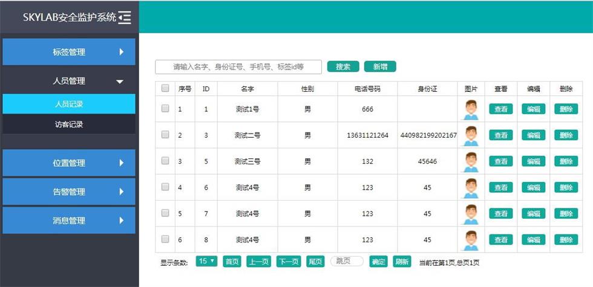
Task: Select 人员记录 in the sidebar
Action: (68, 104)
